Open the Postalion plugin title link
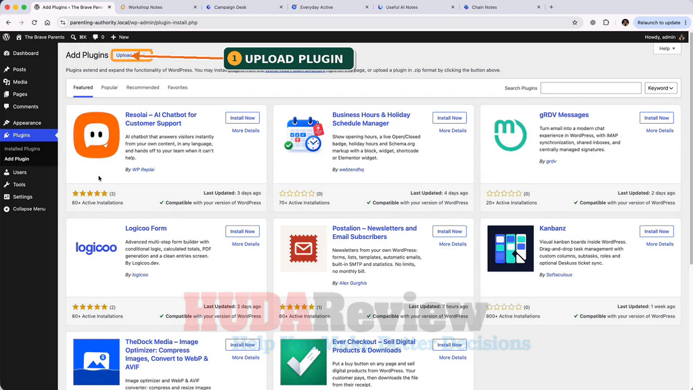Screen dimensions: 693x390 click(374, 233)
